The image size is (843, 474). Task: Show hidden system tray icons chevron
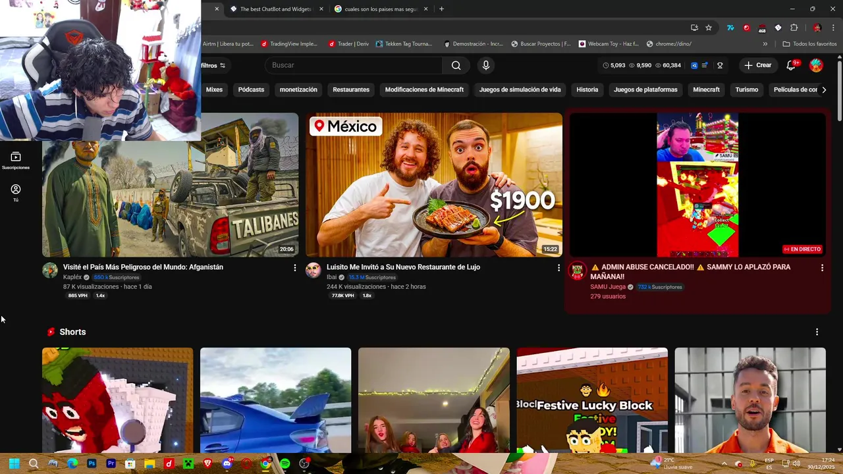(x=724, y=463)
